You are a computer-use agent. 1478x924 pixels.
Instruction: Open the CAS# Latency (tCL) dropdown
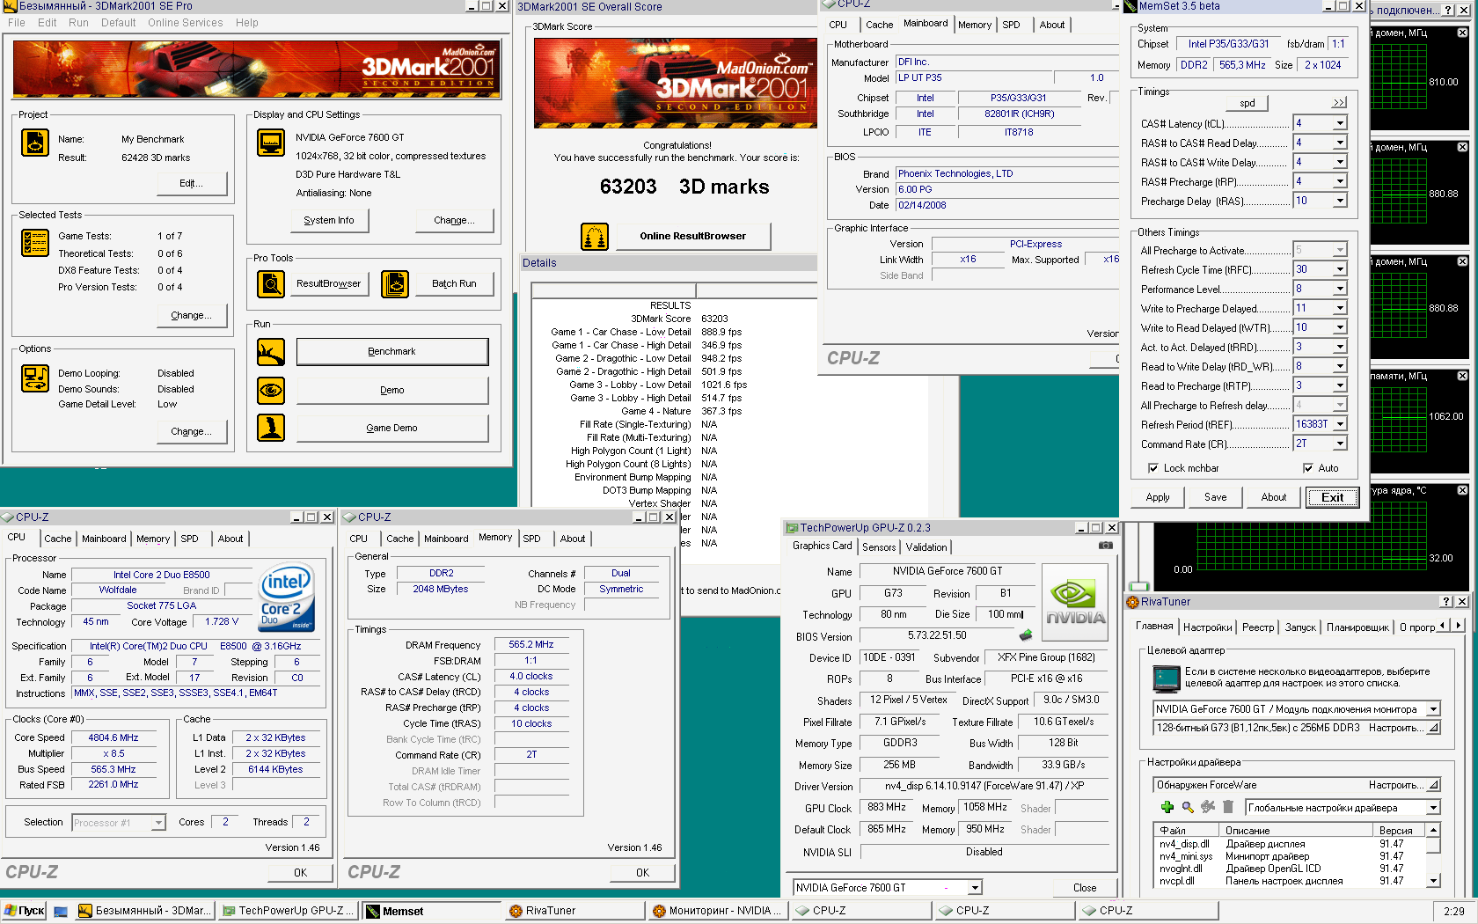coord(1340,123)
